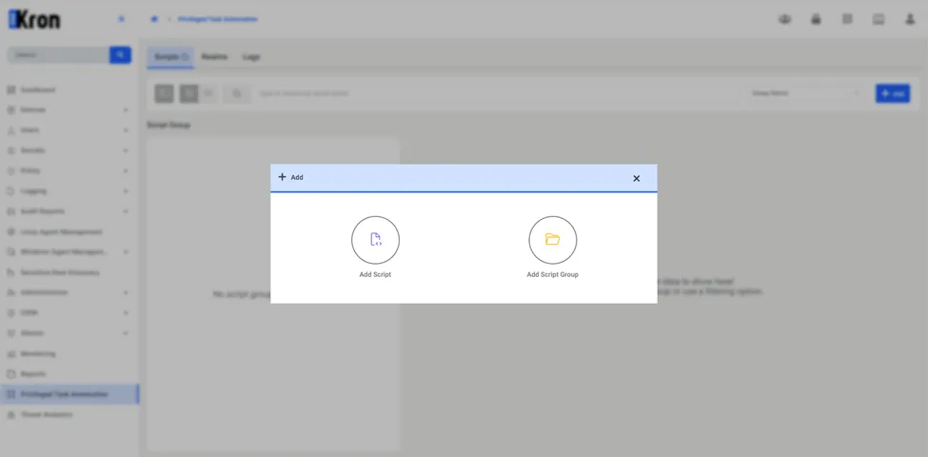Click the Add Script label text
The width and height of the screenshot is (928, 457).
375,274
